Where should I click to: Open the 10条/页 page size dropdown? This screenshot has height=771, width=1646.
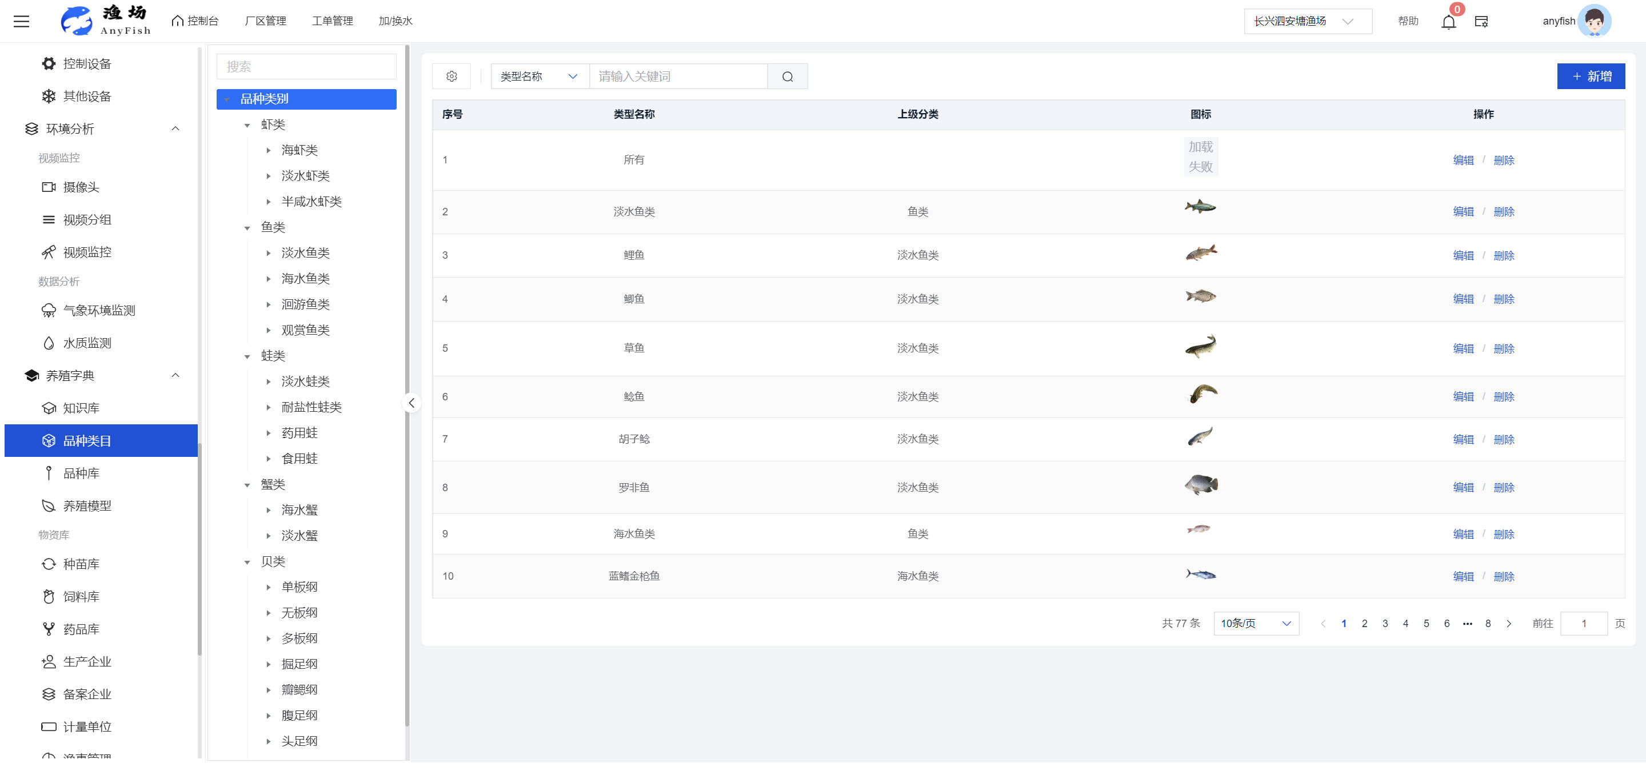1256,623
